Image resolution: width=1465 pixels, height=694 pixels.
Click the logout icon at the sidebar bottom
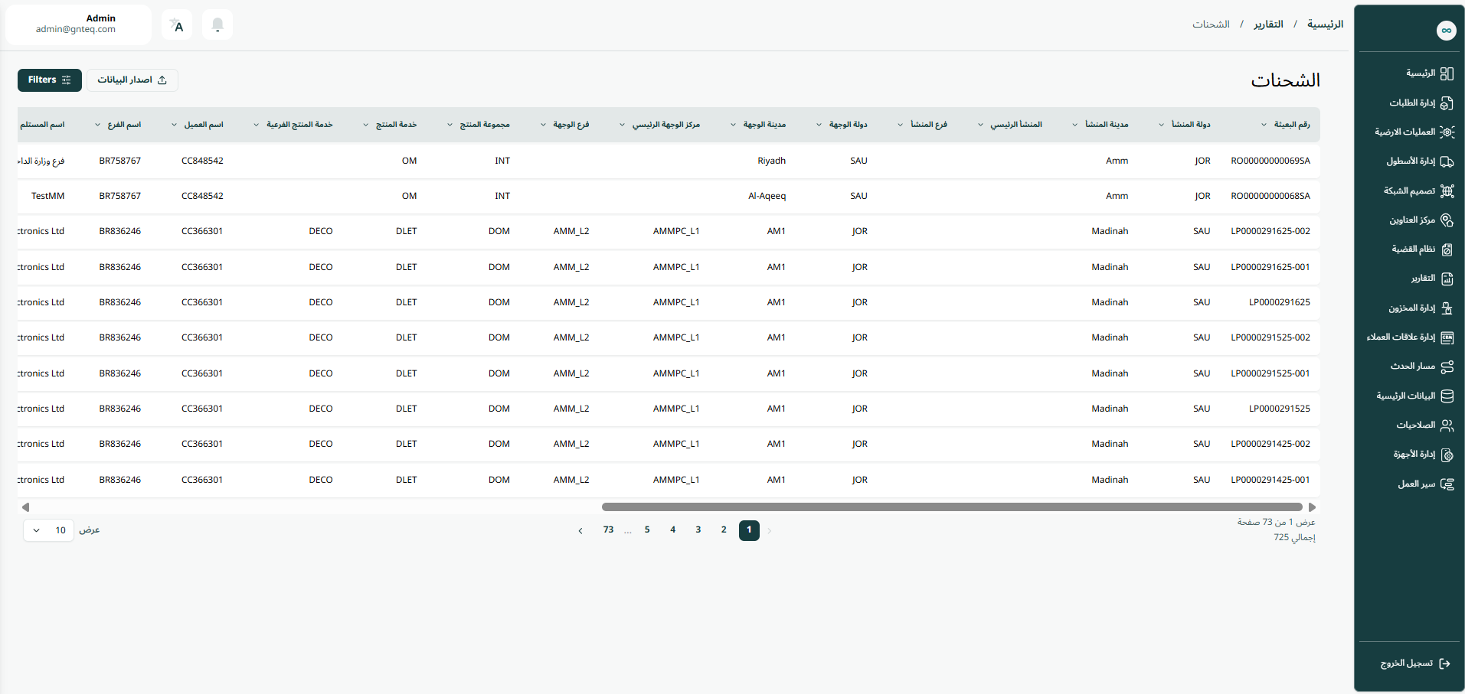[1444, 663]
